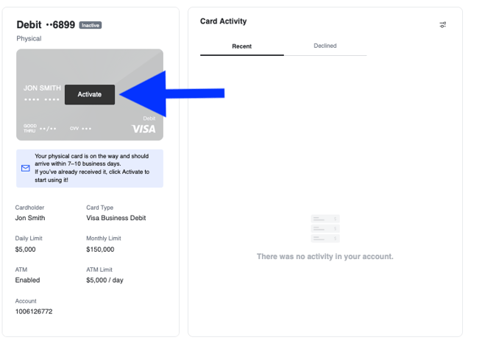Click the $150,000 monthly limit value

click(x=100, y=250)
